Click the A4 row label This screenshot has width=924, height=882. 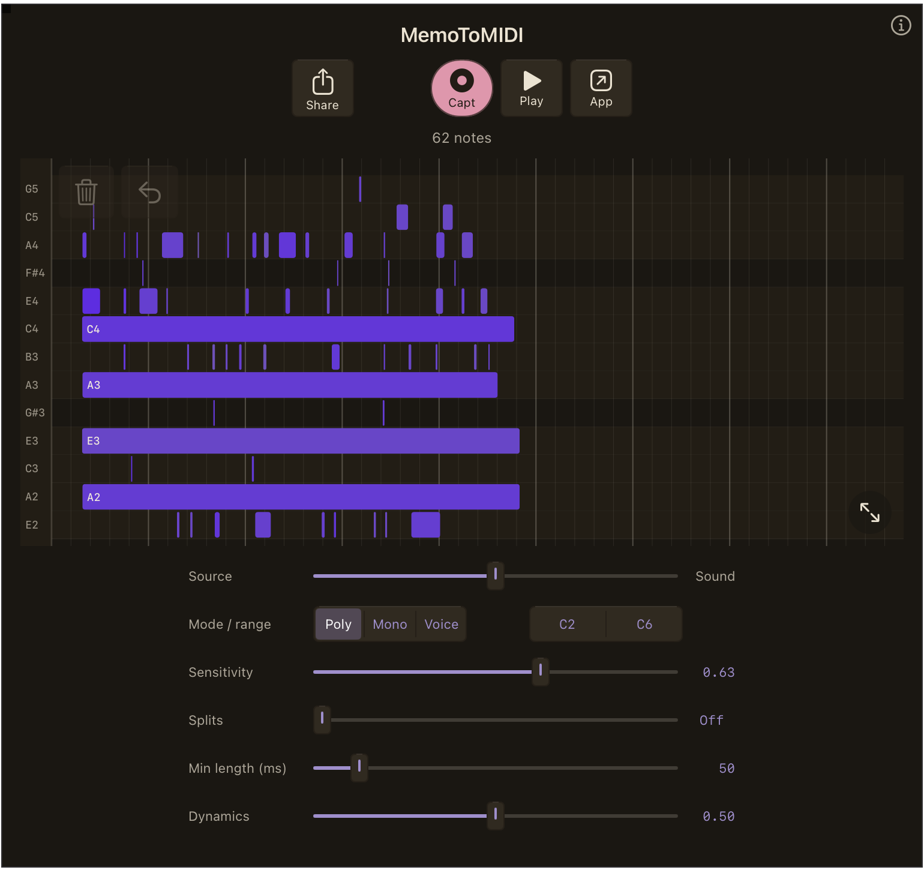coord(32,245)
